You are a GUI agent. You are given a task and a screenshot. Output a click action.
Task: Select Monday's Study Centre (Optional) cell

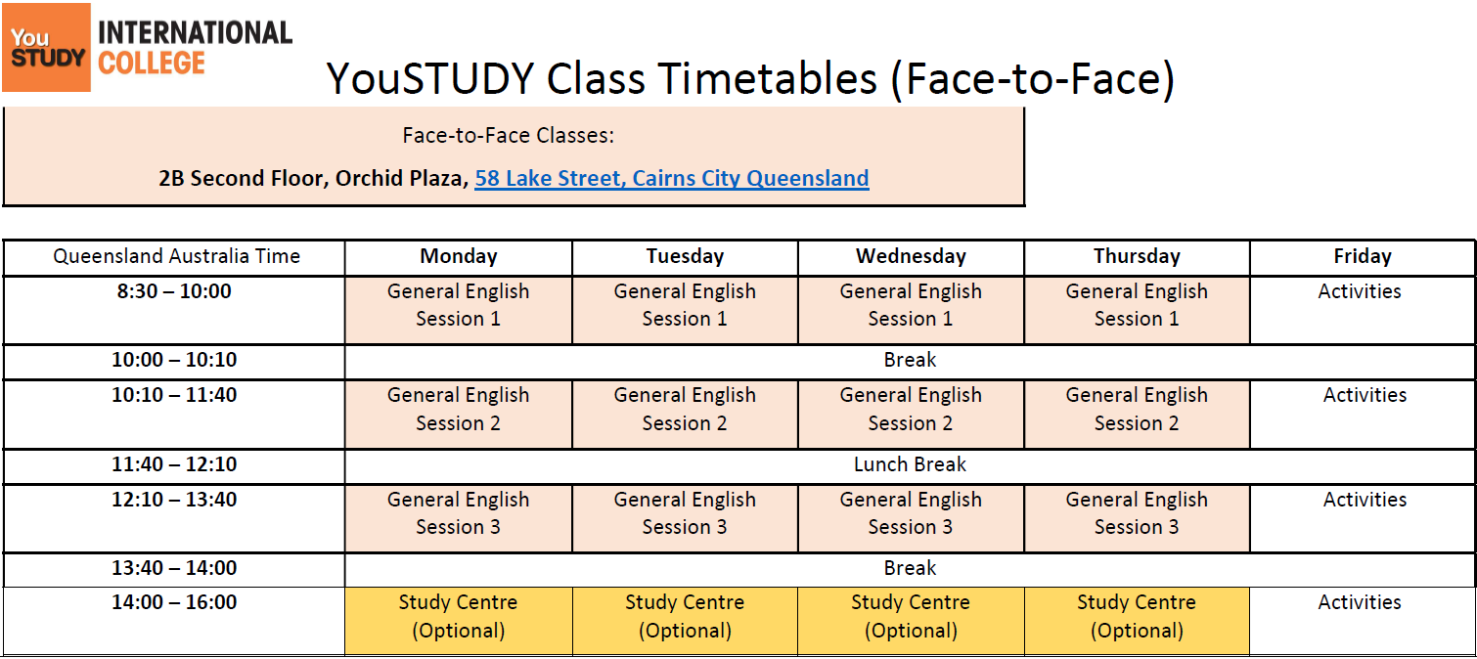458,617
